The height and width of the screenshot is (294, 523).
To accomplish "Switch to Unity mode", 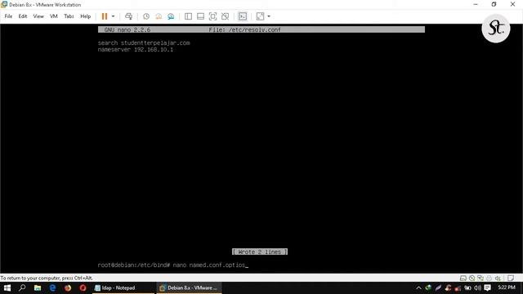I will click(226, 16).
